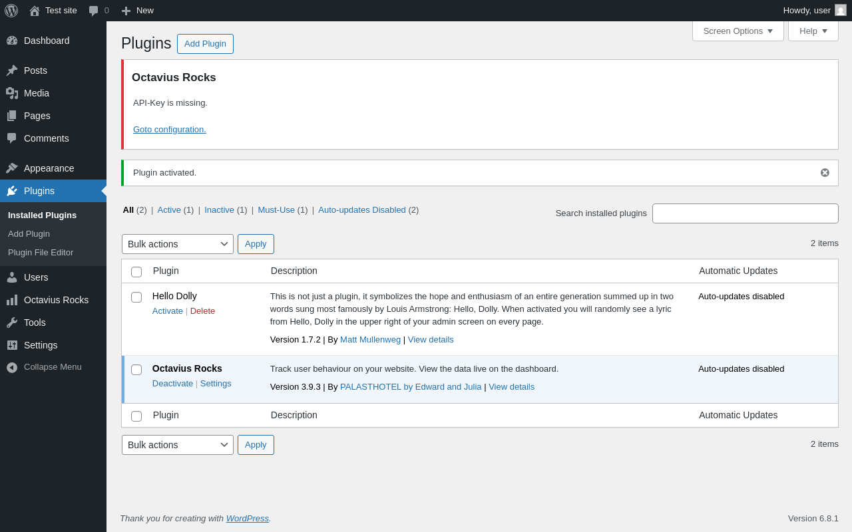Dismiss the Plugin activated notice

pyautogui.click(x=825, y=173)
